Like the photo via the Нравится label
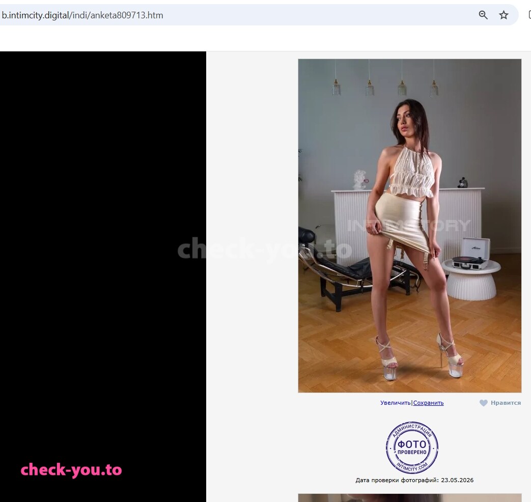 click(506, 403)
